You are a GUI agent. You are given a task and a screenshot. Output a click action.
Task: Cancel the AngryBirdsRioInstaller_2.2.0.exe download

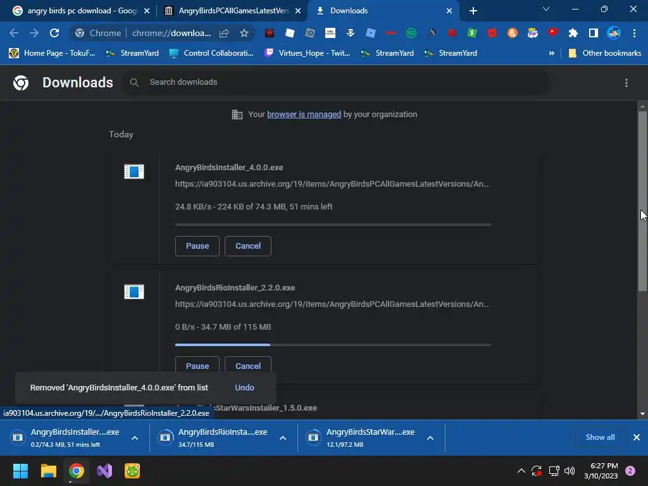(248, 366)
